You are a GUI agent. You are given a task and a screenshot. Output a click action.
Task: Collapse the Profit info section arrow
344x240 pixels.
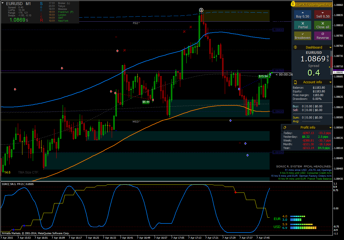coord(330,128)
